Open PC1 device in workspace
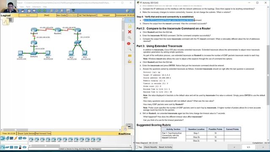Viewport: 270px width, 152px height. [48, 53]
